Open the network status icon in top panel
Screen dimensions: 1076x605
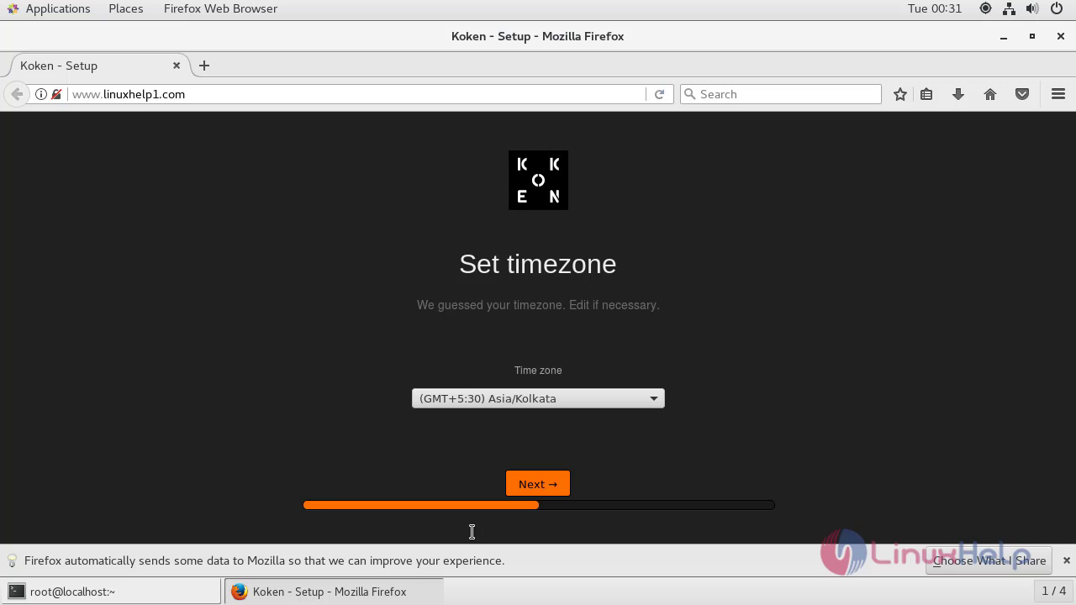(x=1010, y=8)
